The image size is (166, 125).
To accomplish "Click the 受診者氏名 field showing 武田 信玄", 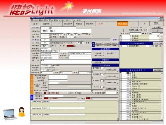I will point(66,31).
